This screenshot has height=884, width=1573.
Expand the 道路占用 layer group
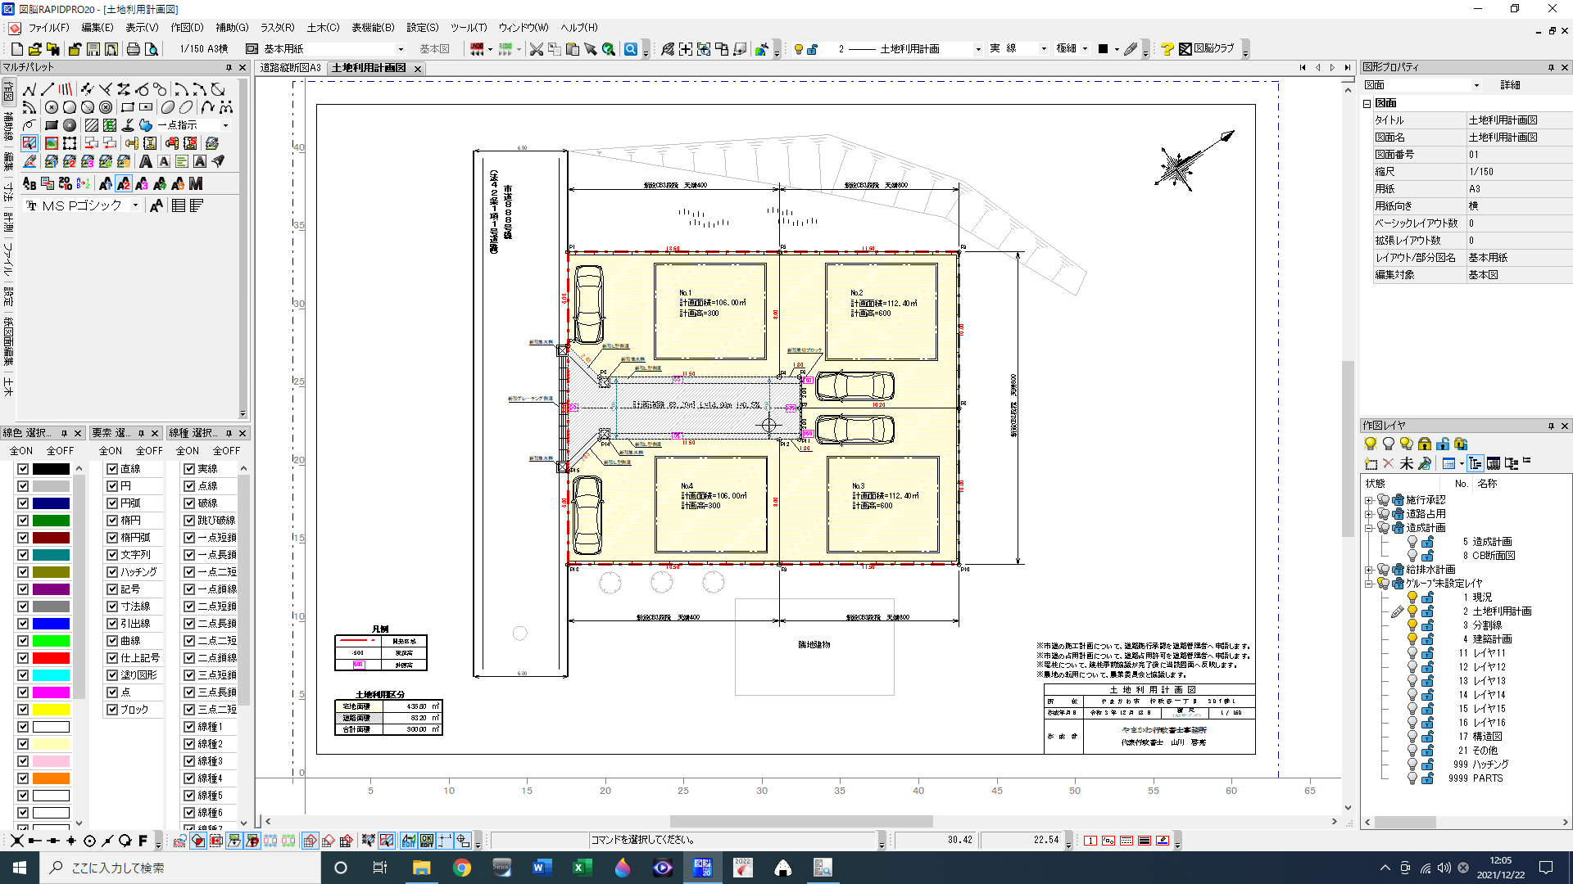click(x=1368, y=514)
